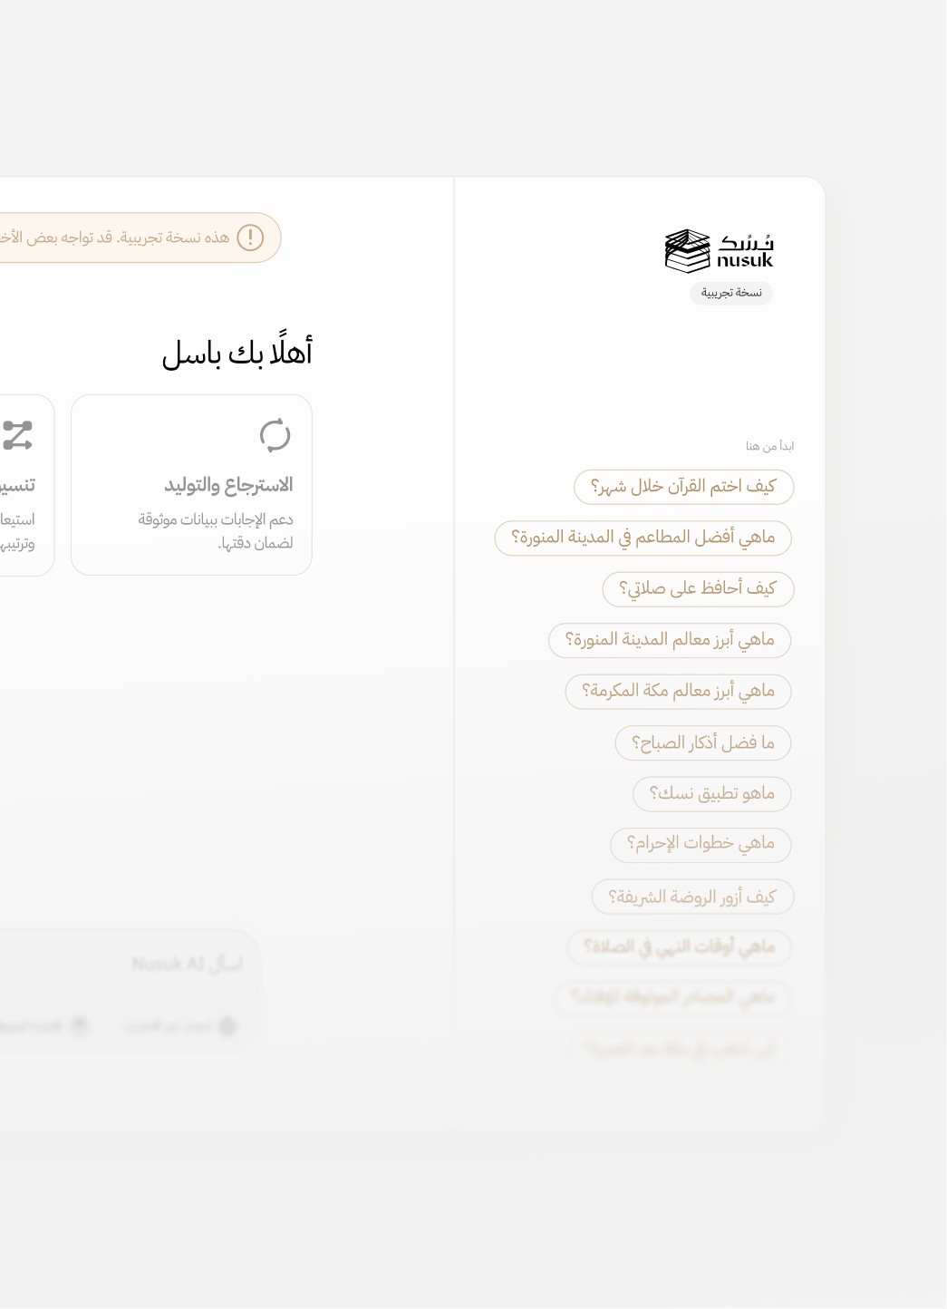
Task: Click the ما فضل أذكار الصباح؟ suggestion
Action: pos(702,742)
